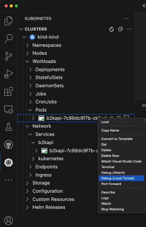146x227 pixels.
Task: Collapse all in Clusters section
Action: (120, 29)
